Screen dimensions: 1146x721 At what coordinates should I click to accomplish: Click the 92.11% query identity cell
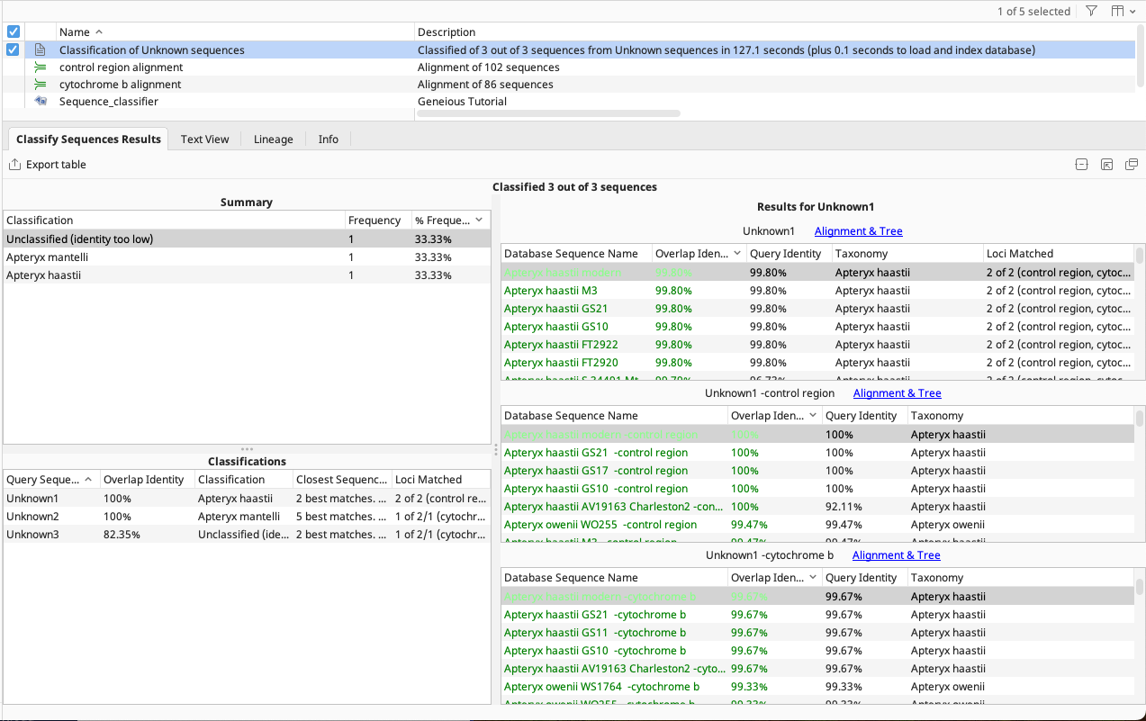coord(864,507)
